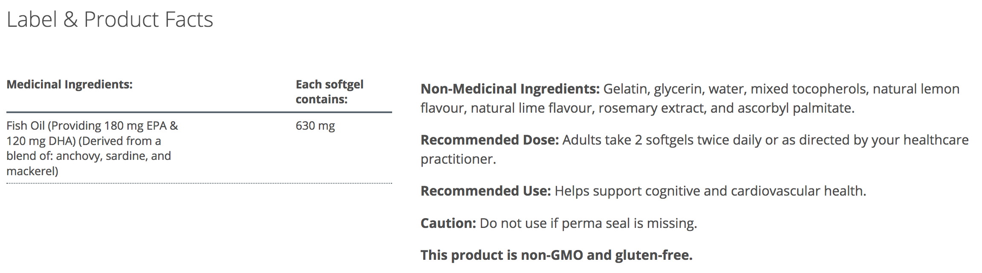Click "natural lime flavour" in the ingredients
The width and height of the screenshot is (982, 273).
pos(531,108)
